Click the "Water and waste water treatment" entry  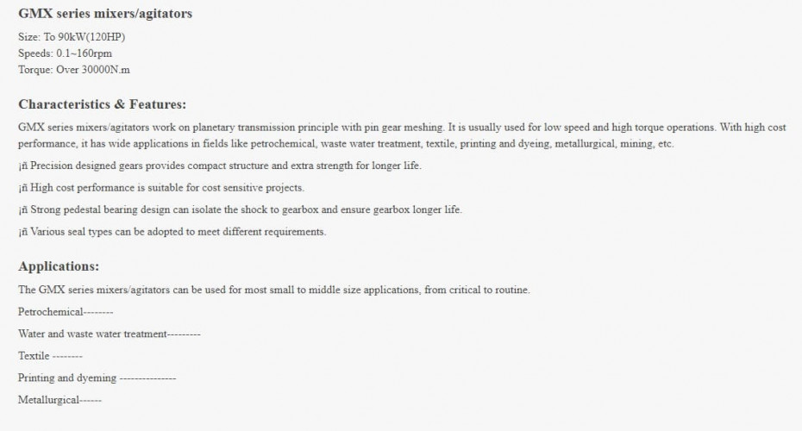click(x=109, y=334)
